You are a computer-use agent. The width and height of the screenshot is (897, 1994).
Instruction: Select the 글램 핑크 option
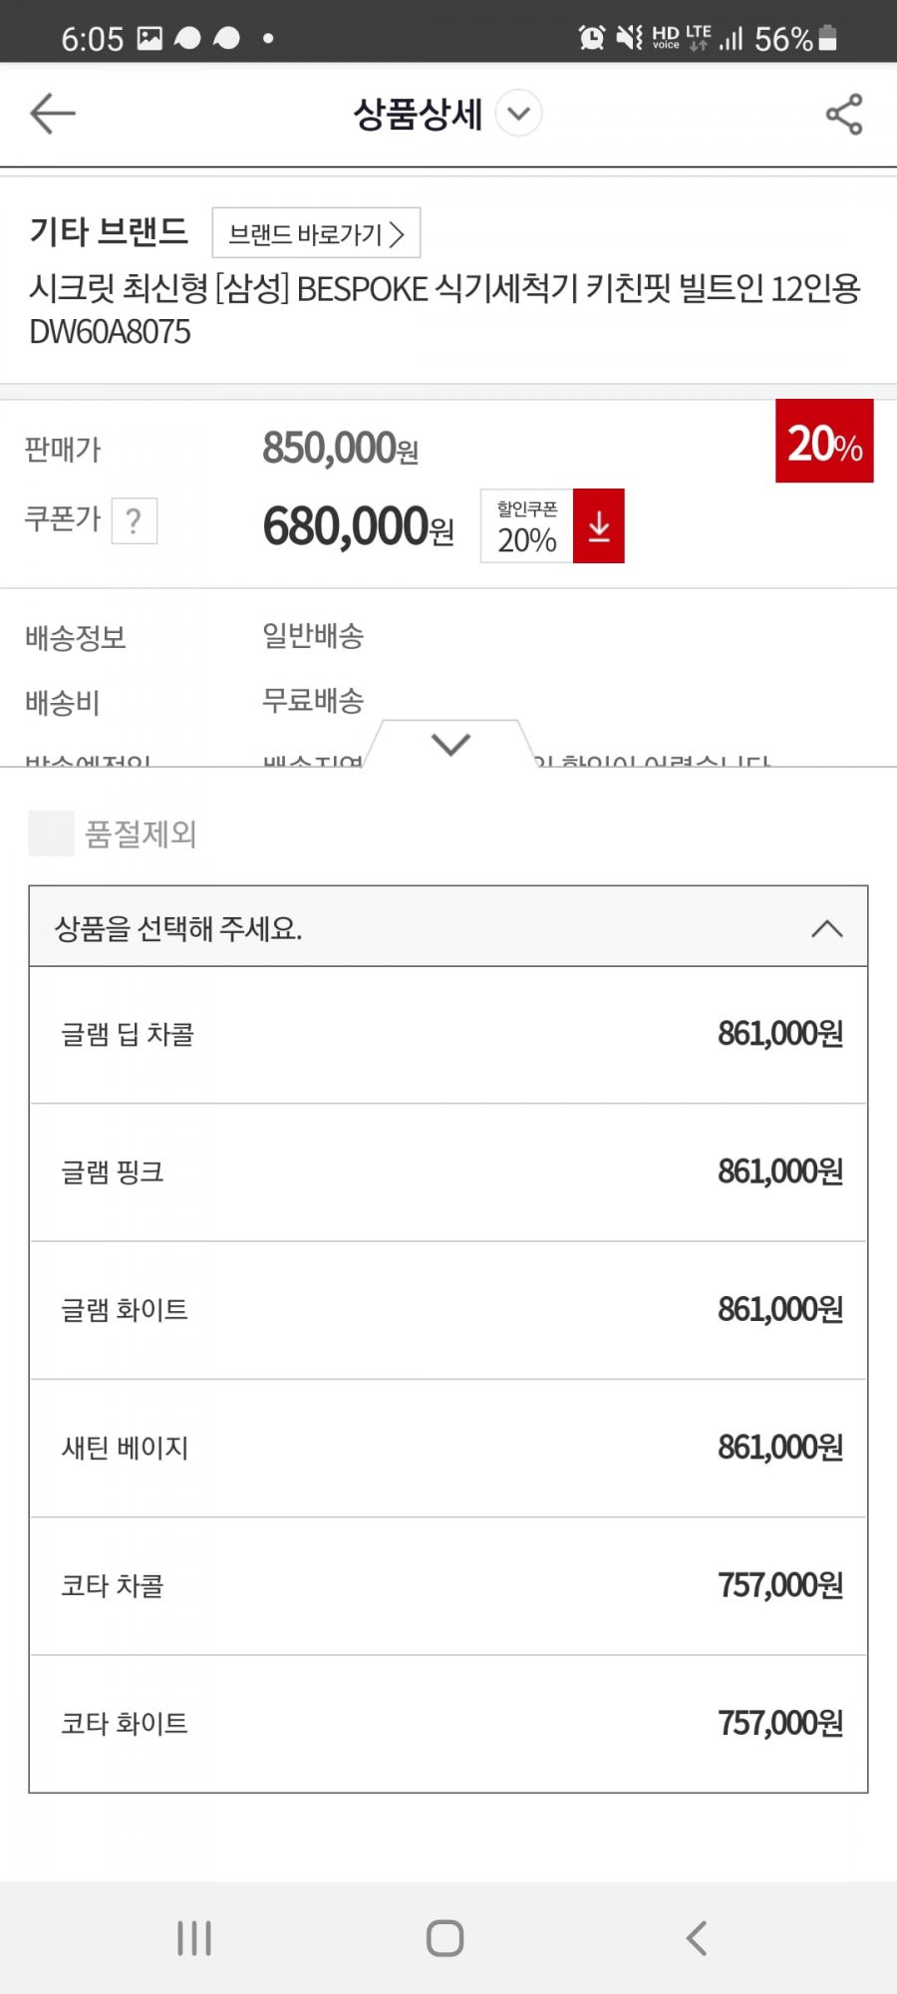(448, 1172)
